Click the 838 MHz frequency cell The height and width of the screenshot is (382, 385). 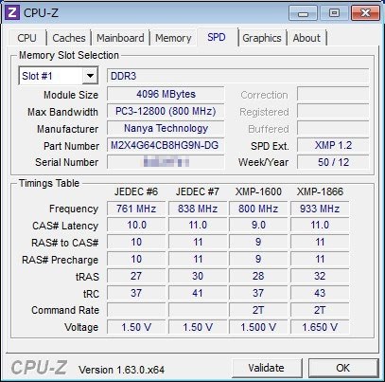(x=198, y=209)
